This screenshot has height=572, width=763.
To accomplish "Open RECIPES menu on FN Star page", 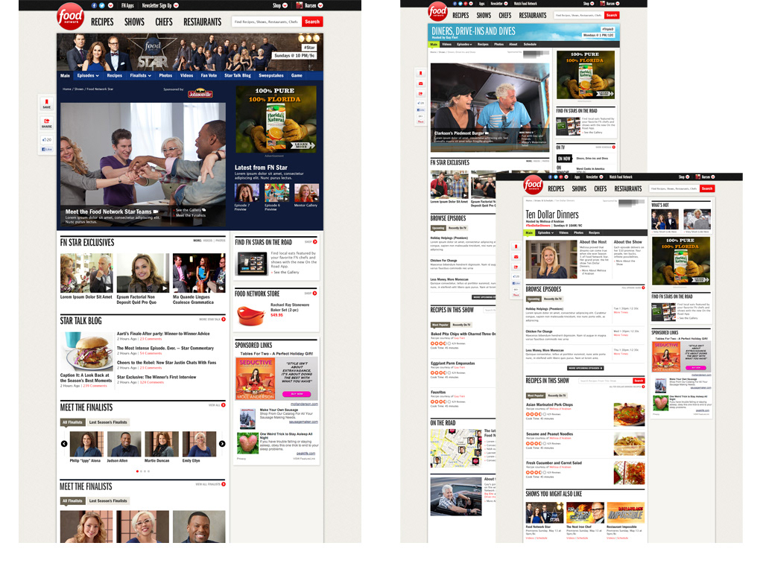I will coord(102,22).
